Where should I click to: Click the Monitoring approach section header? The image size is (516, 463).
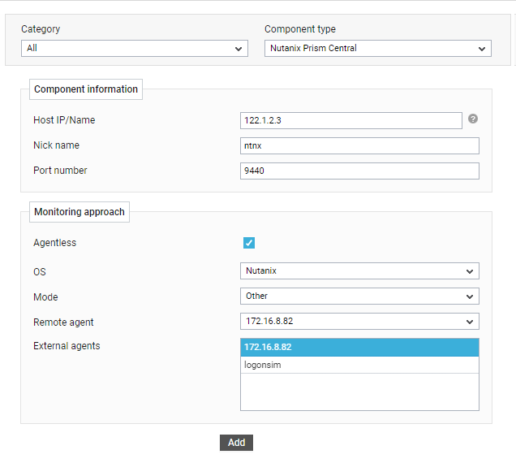pyautogui.click(x=80, y=212)
